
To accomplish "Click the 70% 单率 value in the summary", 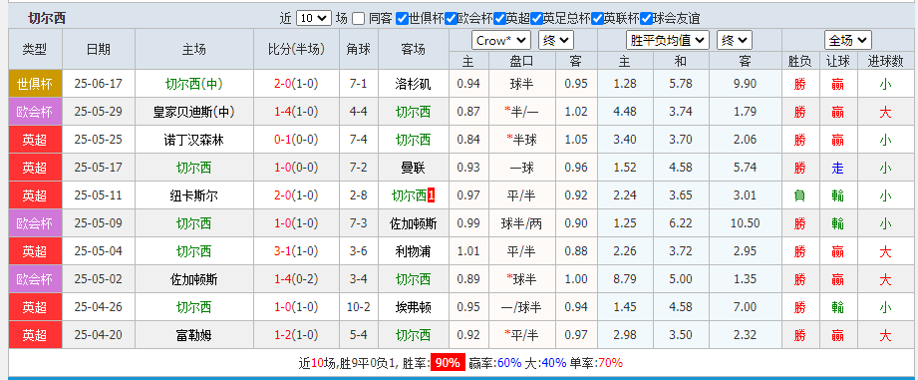I will pos(611,362).
